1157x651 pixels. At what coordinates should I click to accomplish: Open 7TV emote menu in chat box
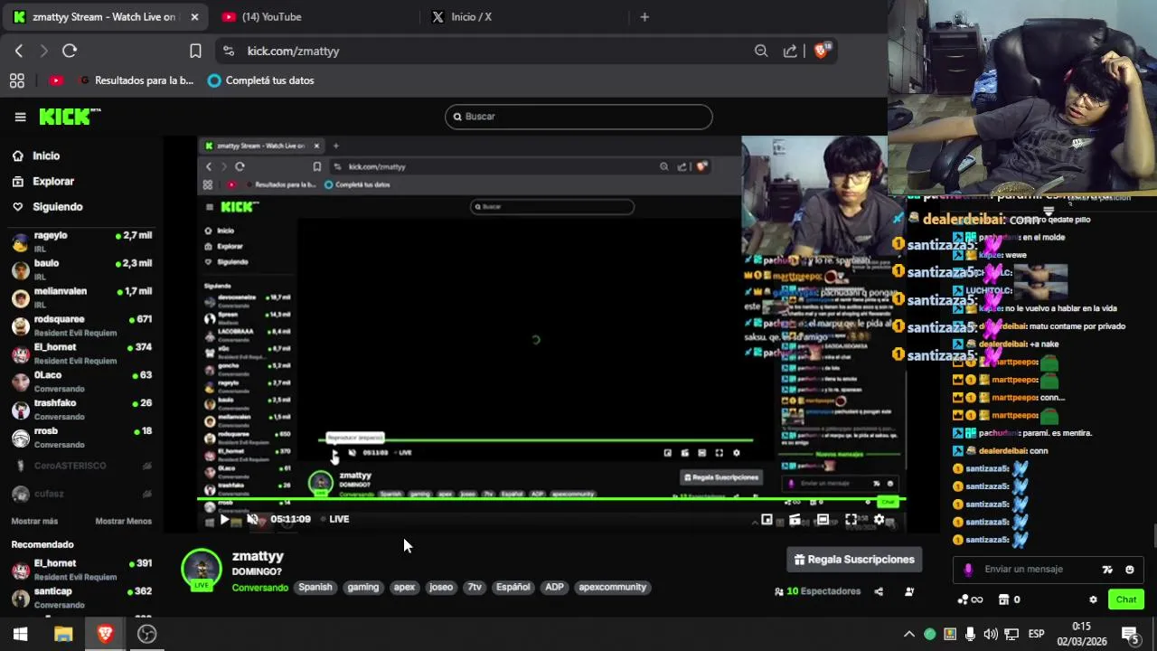pos(1107,570)
